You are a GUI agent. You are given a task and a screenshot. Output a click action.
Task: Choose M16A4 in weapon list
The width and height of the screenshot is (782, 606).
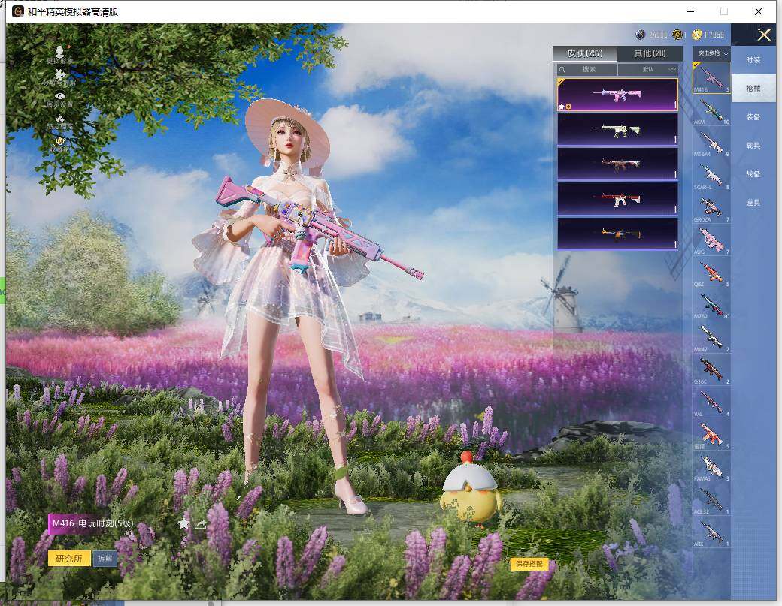[x=711, y=143]
